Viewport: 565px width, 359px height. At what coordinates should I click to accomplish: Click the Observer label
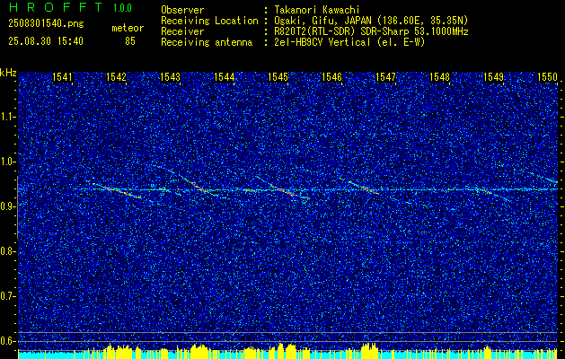[182, 10]
